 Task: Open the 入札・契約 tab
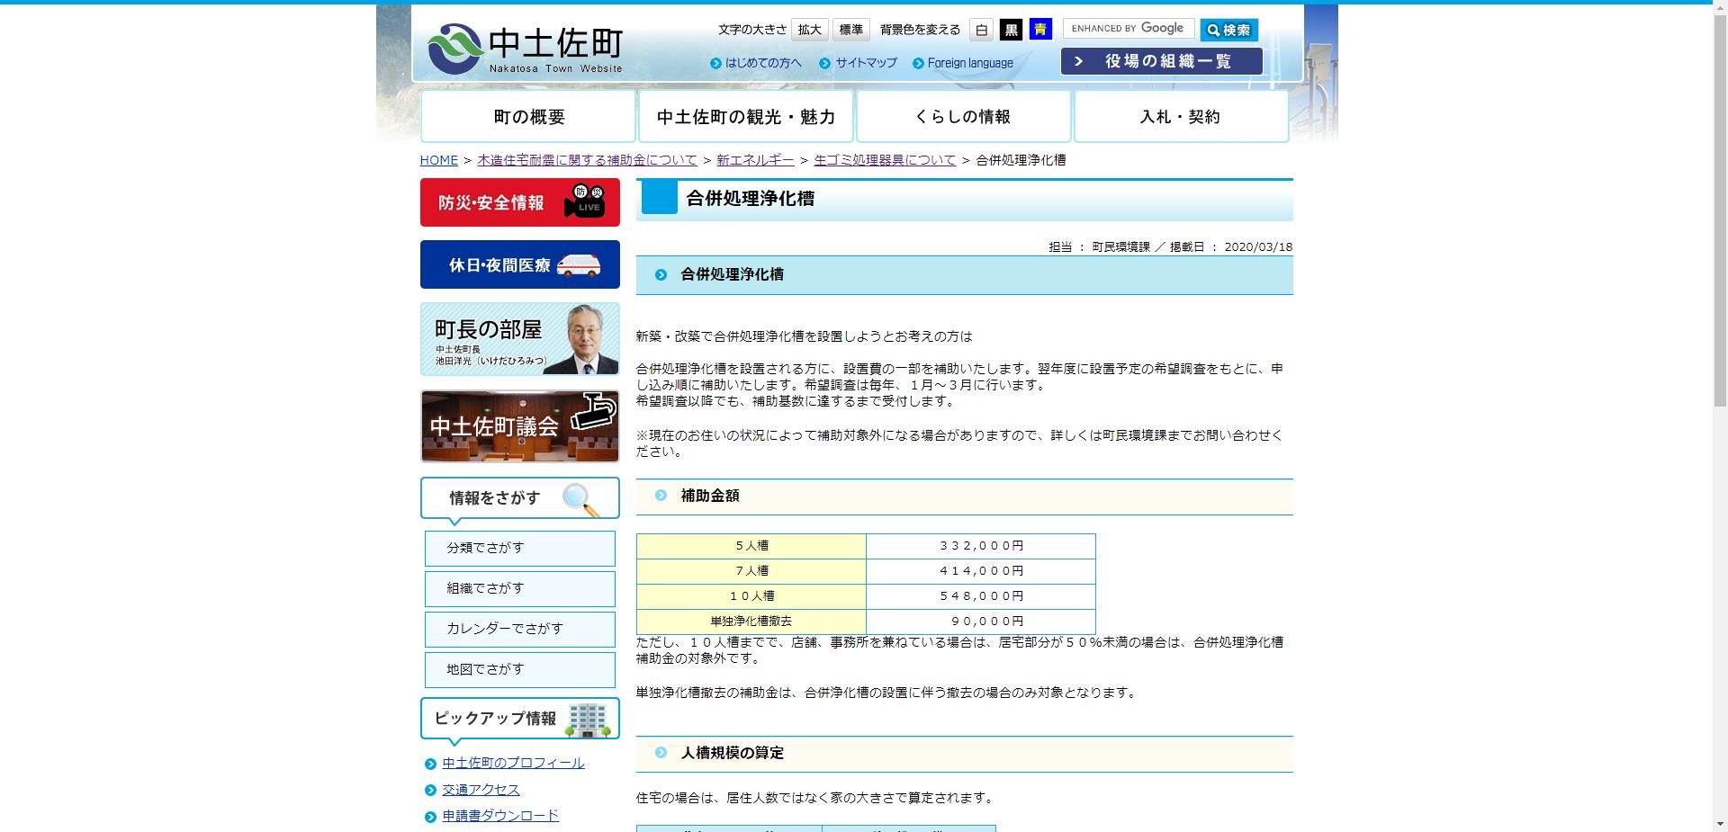pyautogui.click(x=1180, y=116)
